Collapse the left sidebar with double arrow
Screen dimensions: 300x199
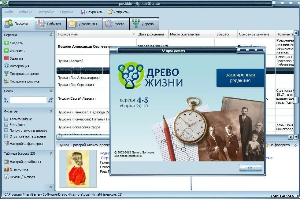tap(51, 187)
